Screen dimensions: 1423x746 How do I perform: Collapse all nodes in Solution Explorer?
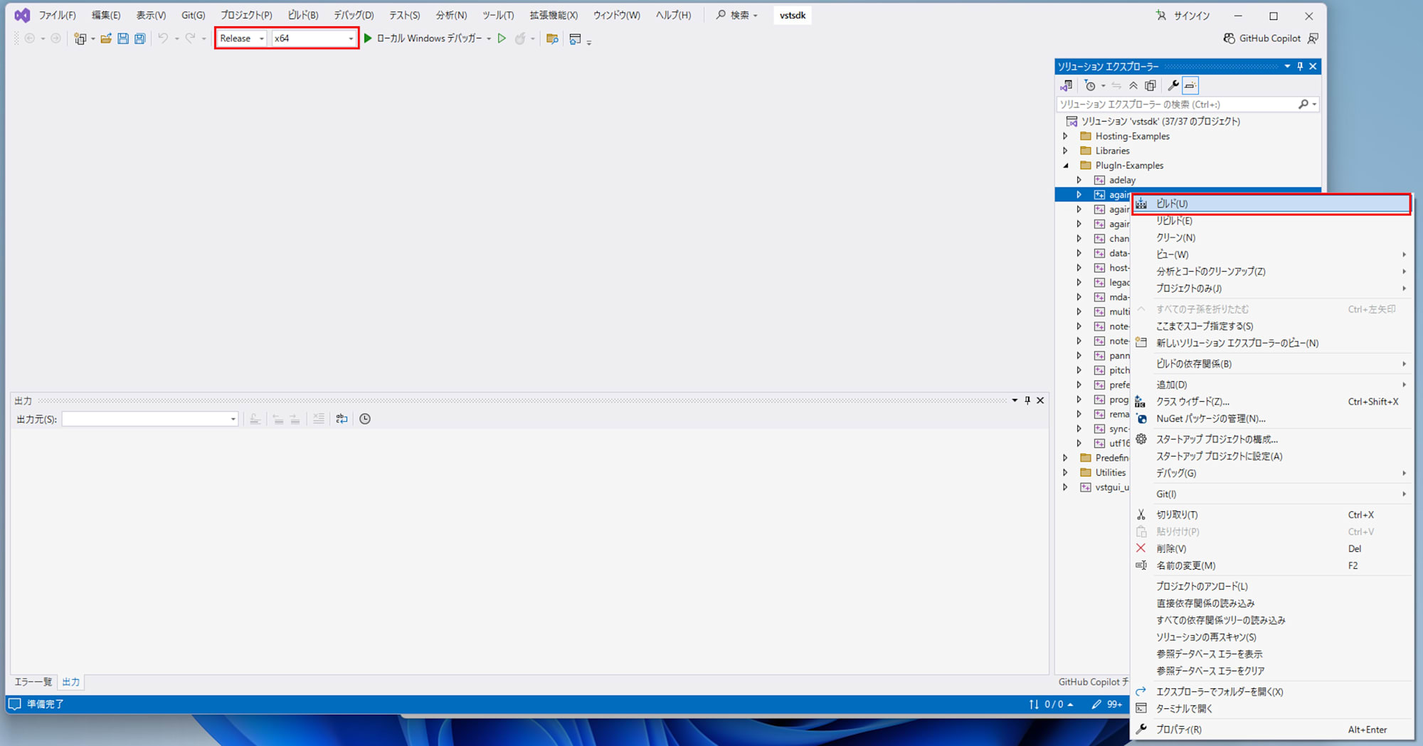tap(1133, 85)
